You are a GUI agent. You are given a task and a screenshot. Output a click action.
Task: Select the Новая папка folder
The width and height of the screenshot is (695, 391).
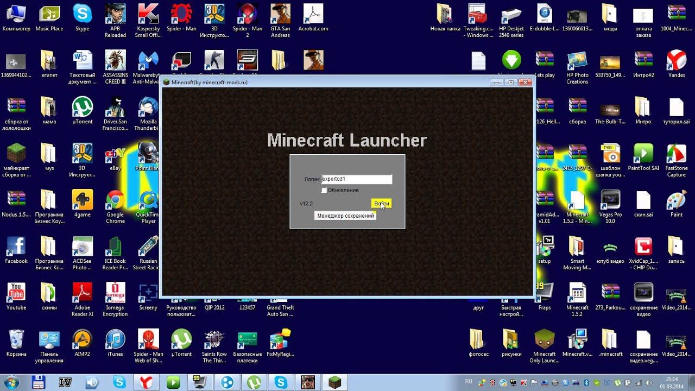[445, 18]
